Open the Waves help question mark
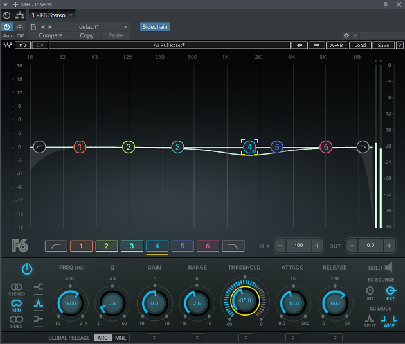The image size is (405, 344). pos(400,46)
